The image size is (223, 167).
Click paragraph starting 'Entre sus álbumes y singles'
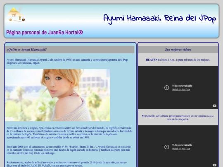pos(69,133)
